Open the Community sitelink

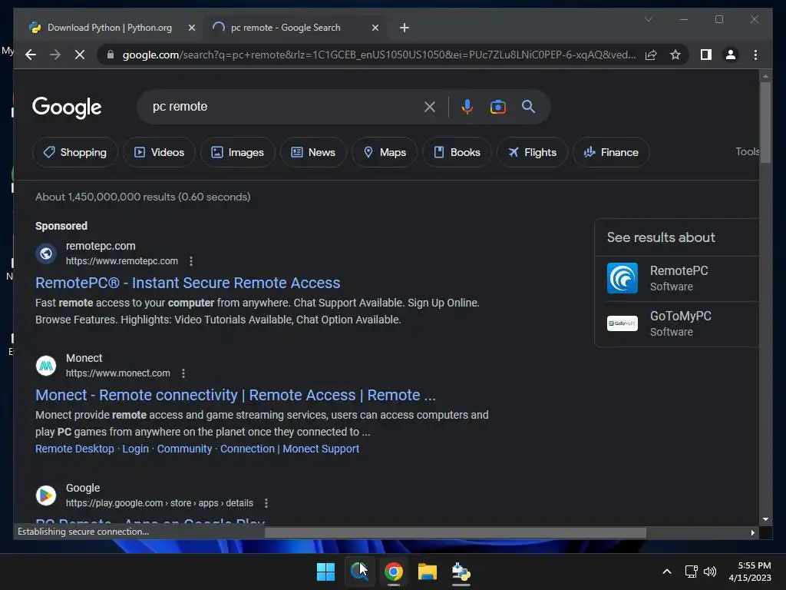click(x=184, y=449)
